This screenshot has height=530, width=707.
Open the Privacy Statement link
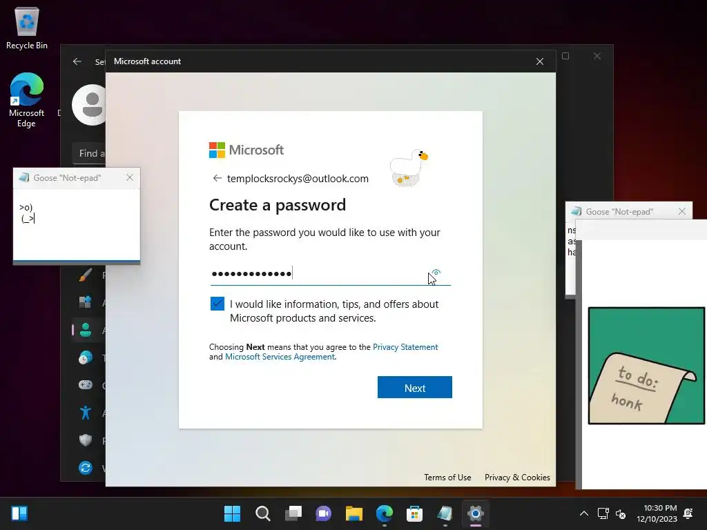pos(405,347)
